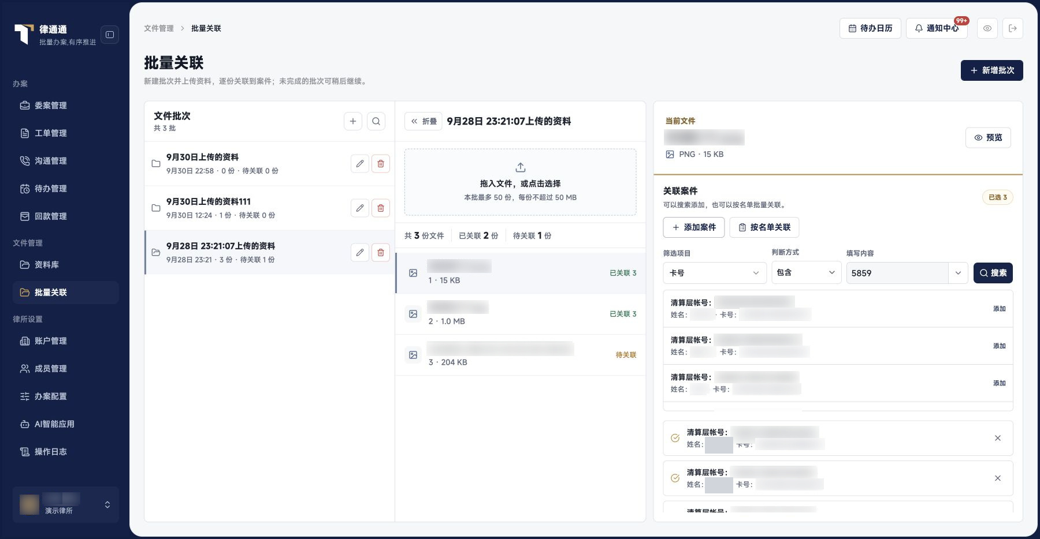The image size is (1040, 539).
Task: Go to 账户管理 in the sidebar
Action: [x=66, y=341]
